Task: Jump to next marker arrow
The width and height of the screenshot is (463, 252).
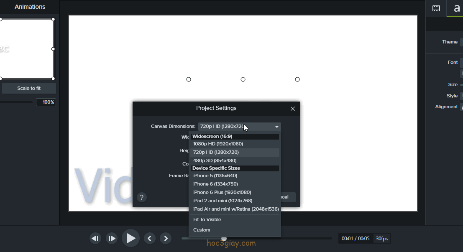Action: 166,238
